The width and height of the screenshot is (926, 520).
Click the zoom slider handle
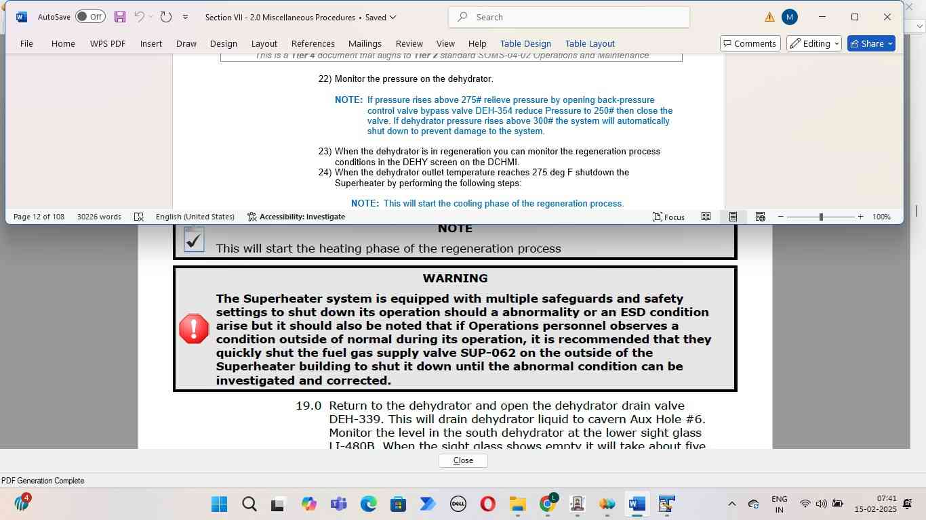click(821, 217)
